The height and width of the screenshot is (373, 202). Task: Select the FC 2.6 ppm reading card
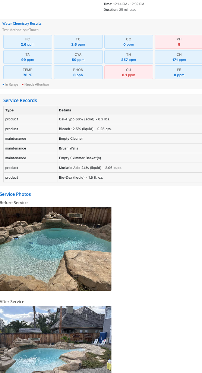click(28, 41)
